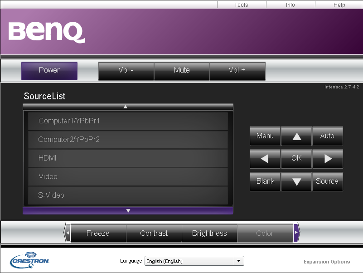The image size is (363, 273).
Task: Click left scroll arrow beside Freeze
Action: tap(68, 233)
